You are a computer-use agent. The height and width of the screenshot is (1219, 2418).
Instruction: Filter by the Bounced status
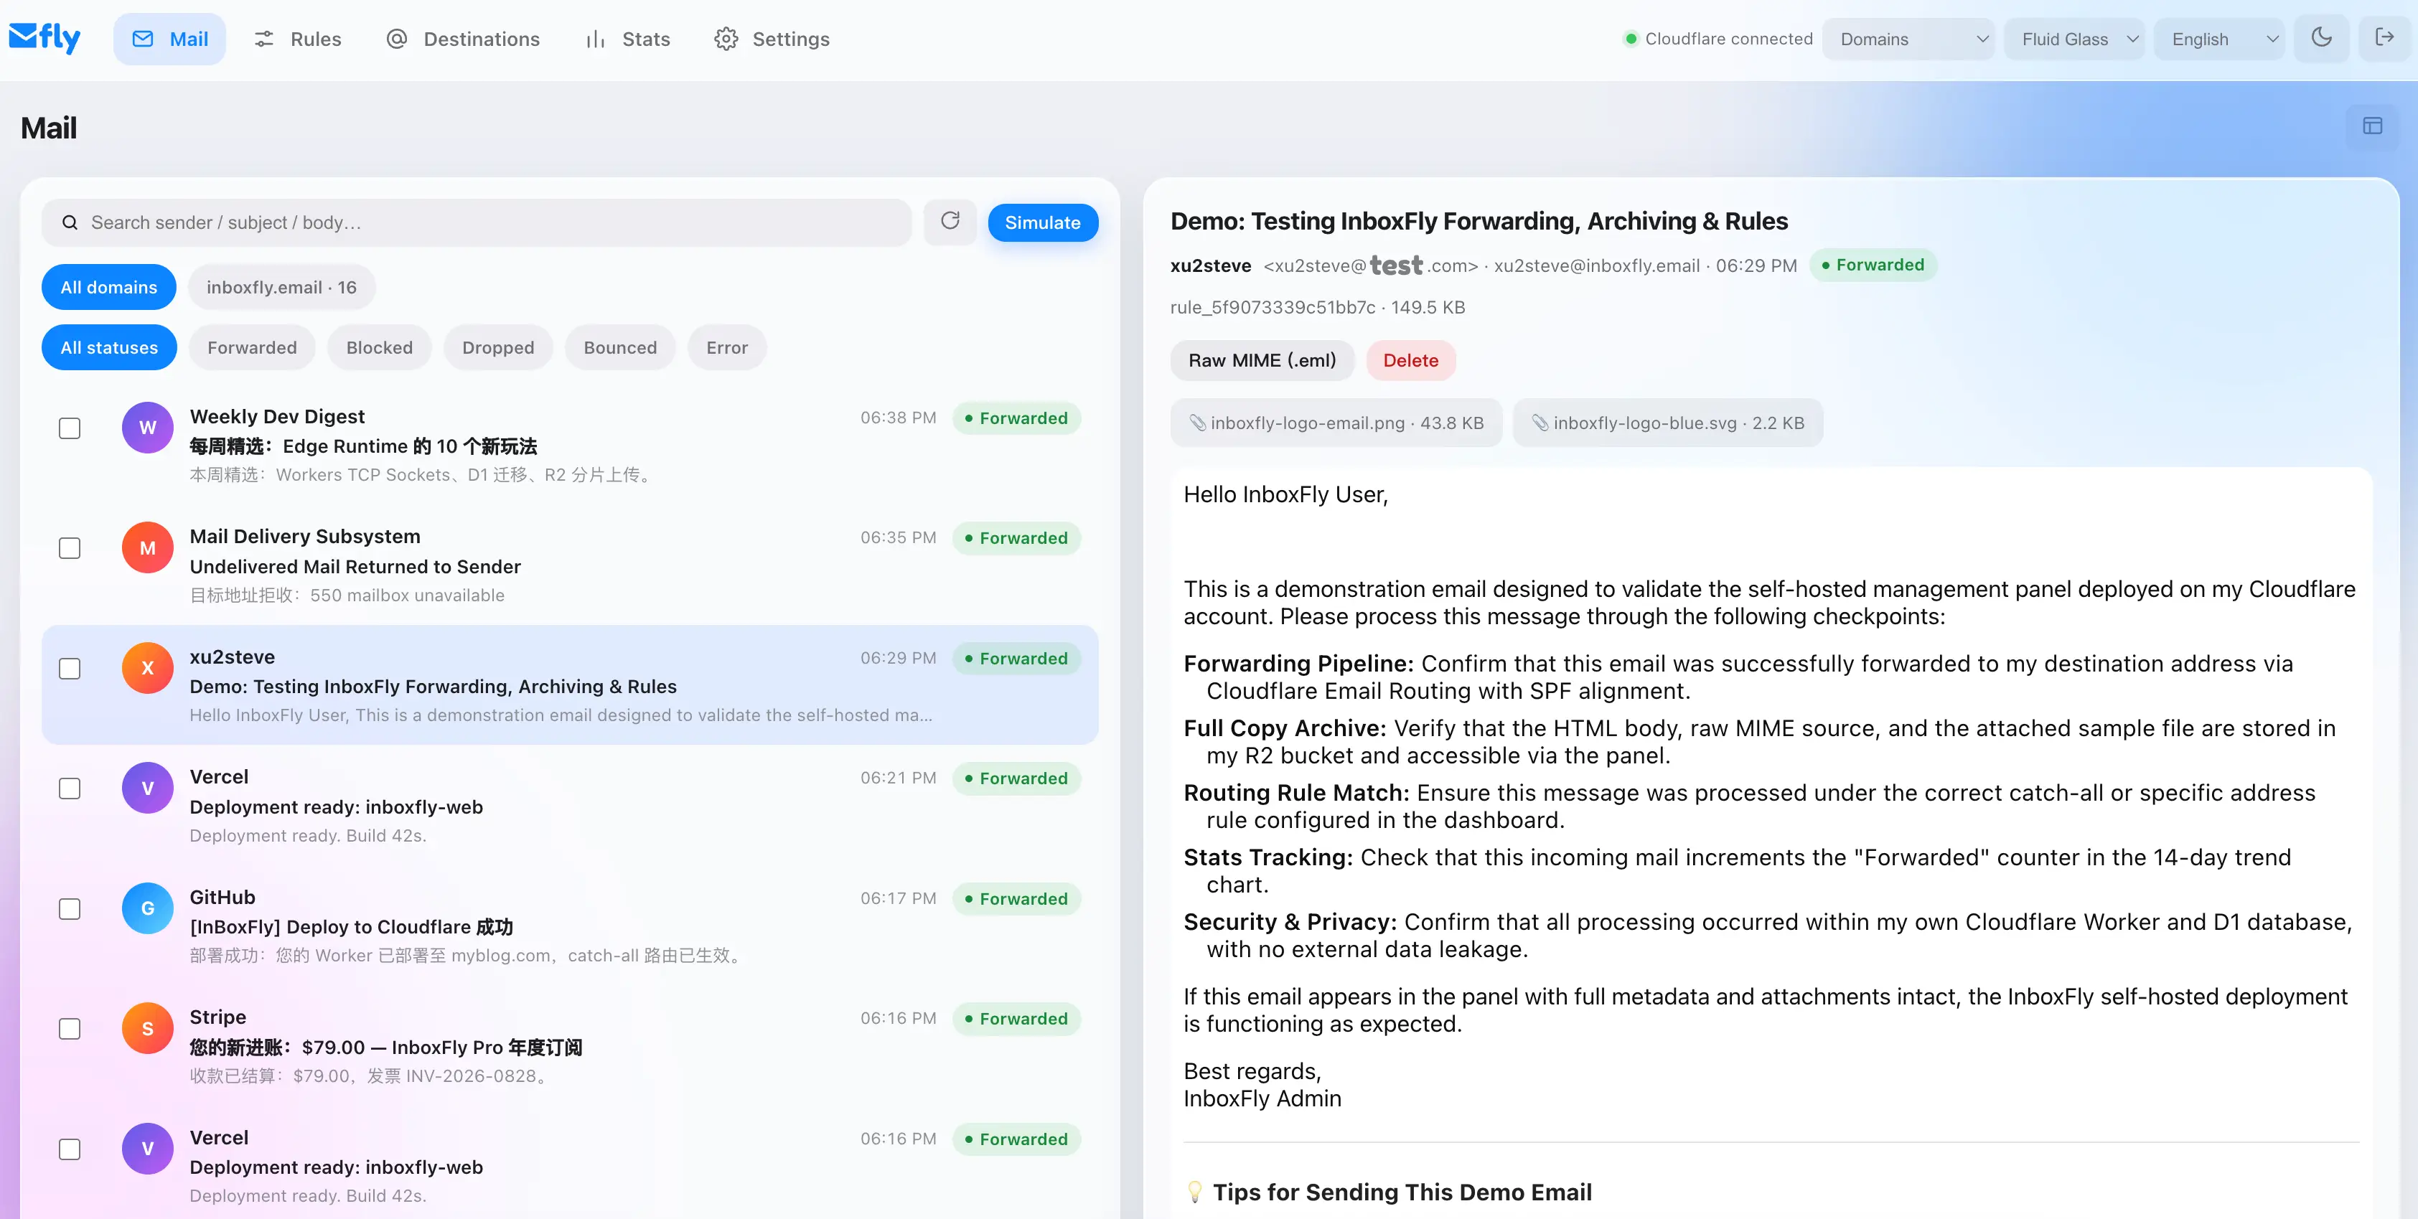(619, 347)
